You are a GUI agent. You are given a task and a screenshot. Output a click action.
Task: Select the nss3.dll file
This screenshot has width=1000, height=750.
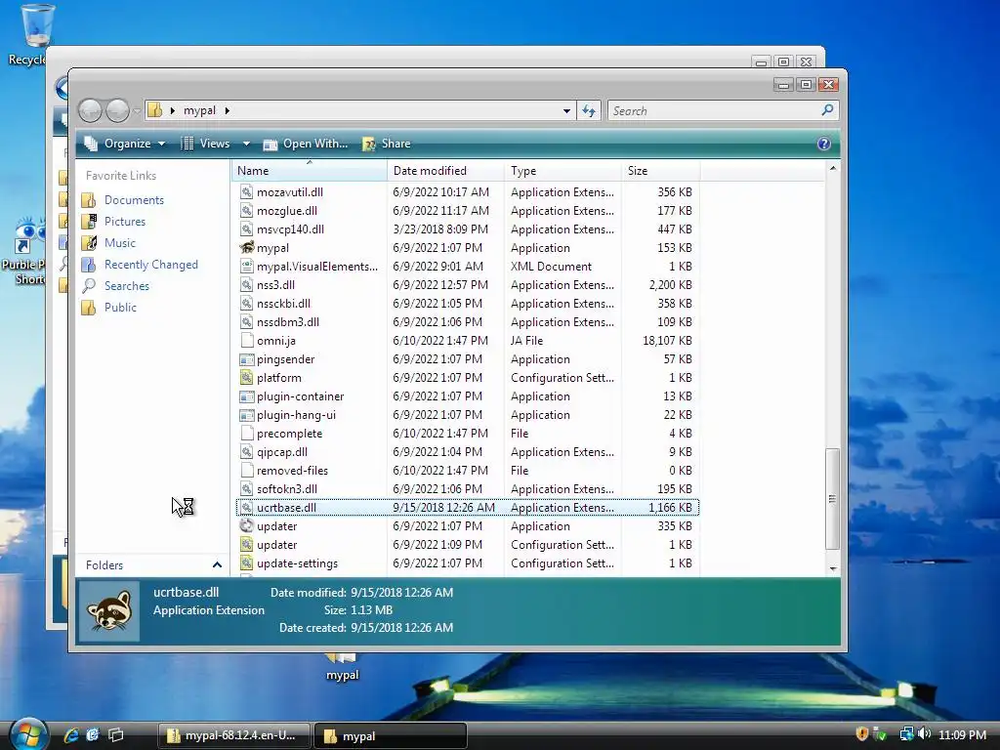click(275, 285)
